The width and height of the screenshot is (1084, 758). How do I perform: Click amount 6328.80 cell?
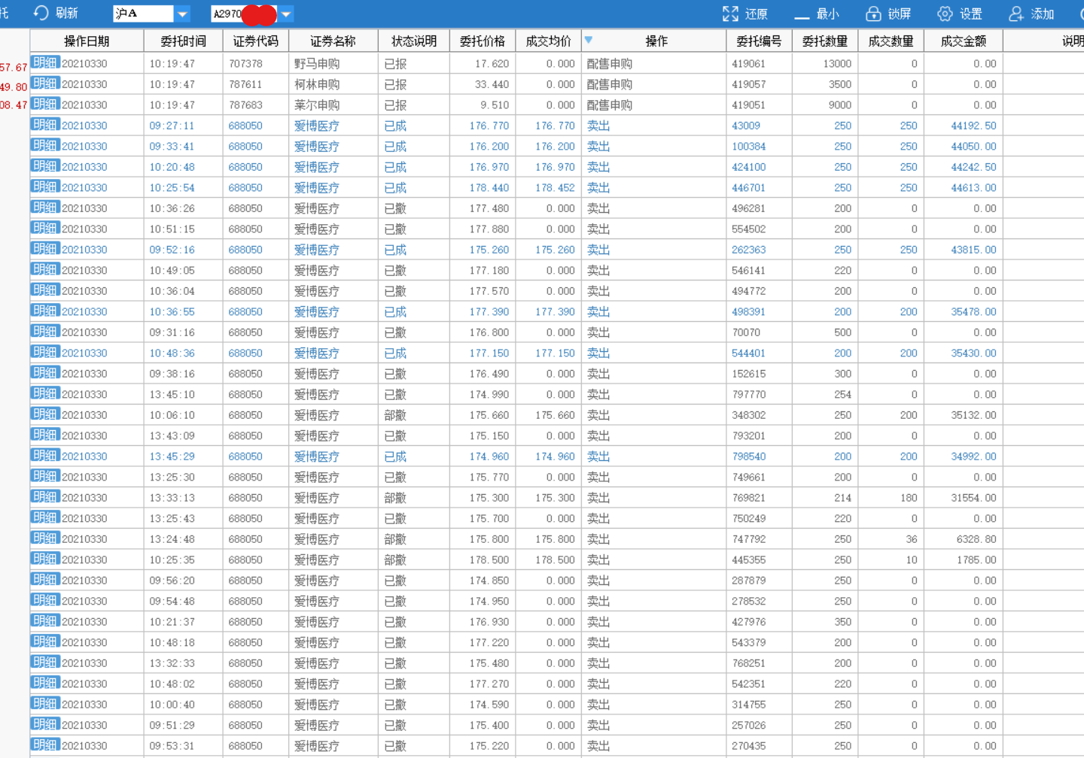(964, 539)
